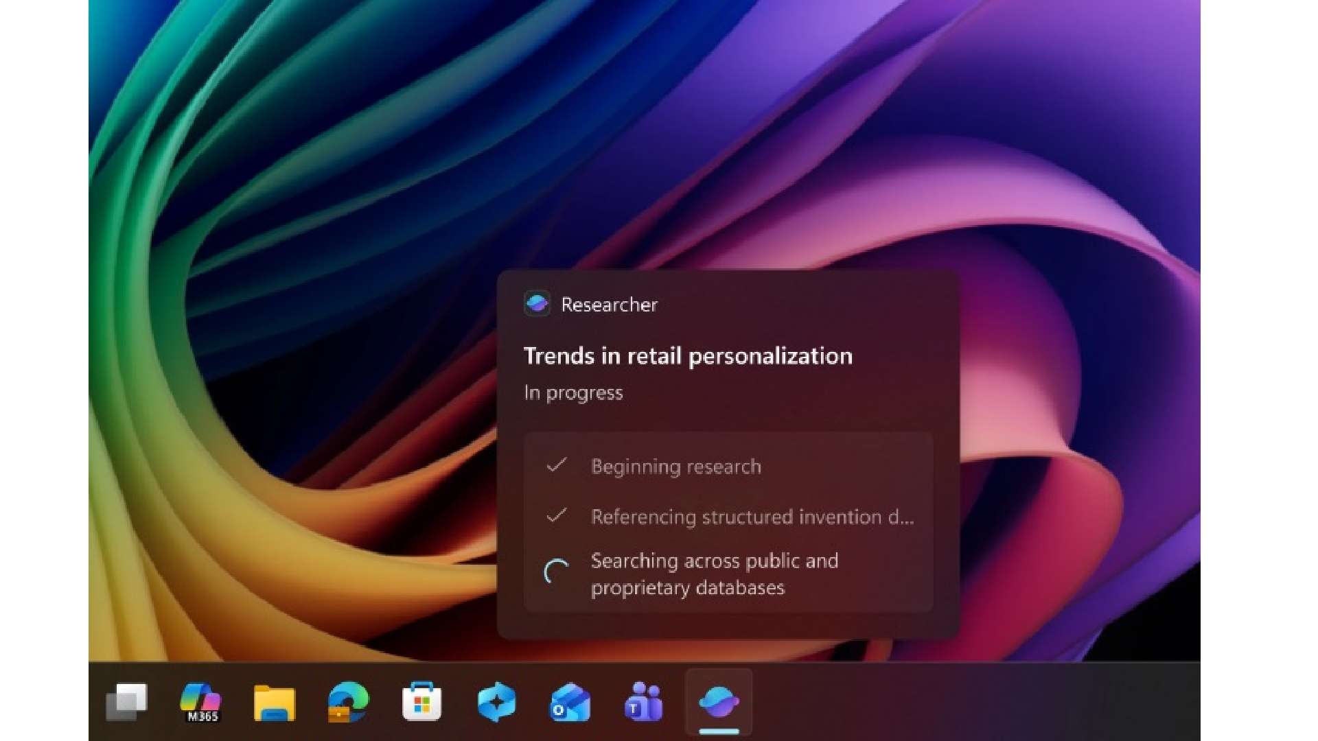The image size is (1318, 741).
Task: Open the Task View taskbar icon
Action: click(126, 702)
